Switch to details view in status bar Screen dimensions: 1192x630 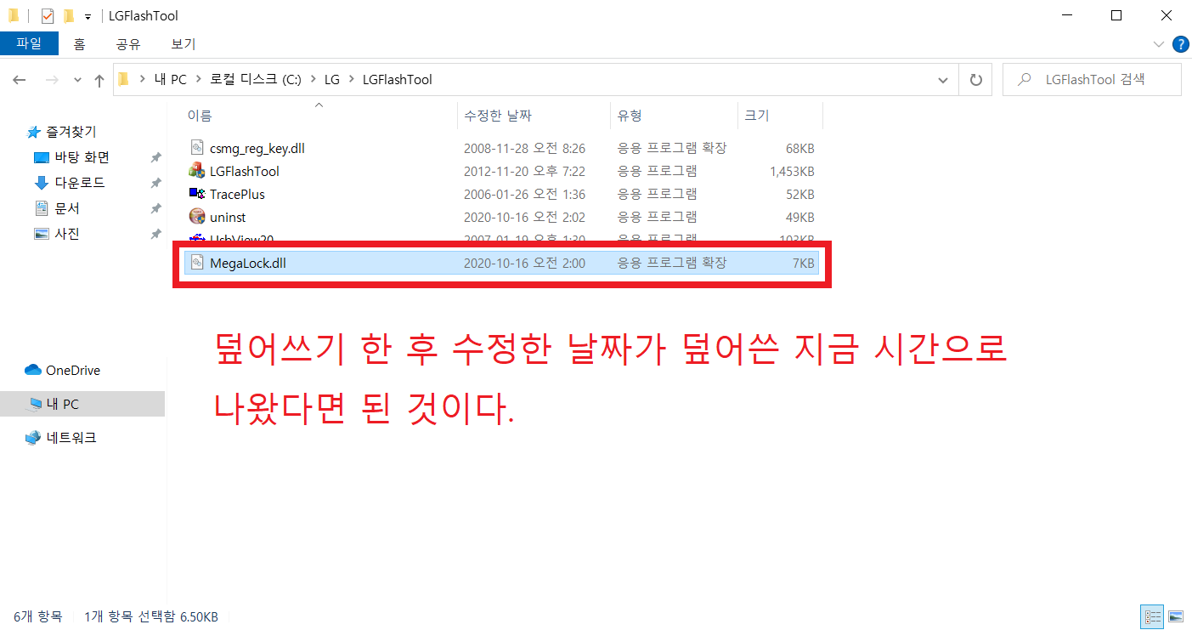coord(1153,616)
